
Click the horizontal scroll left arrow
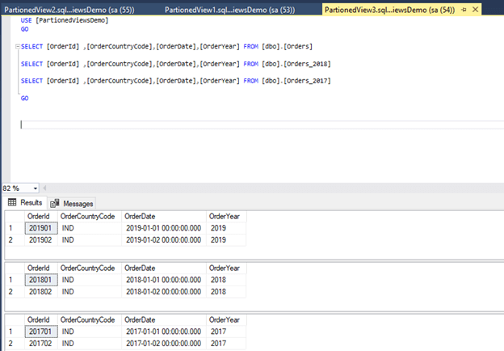(44, 188)
